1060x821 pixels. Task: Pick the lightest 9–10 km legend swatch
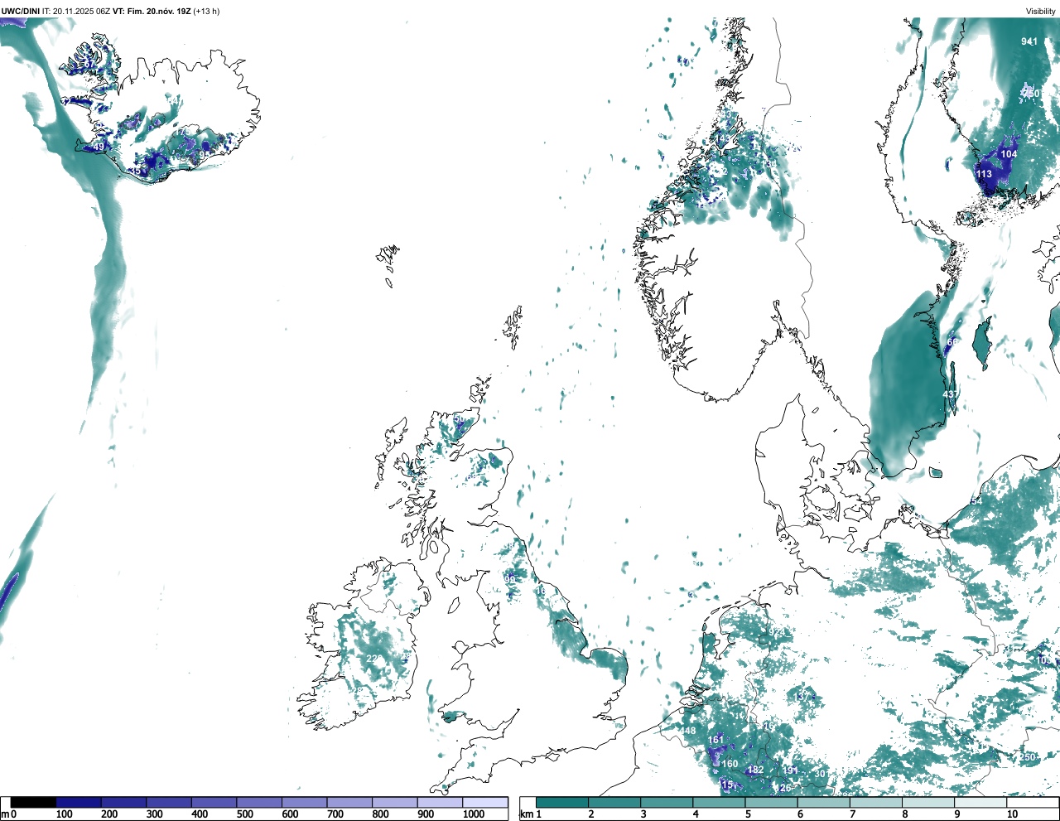point(980,802)
